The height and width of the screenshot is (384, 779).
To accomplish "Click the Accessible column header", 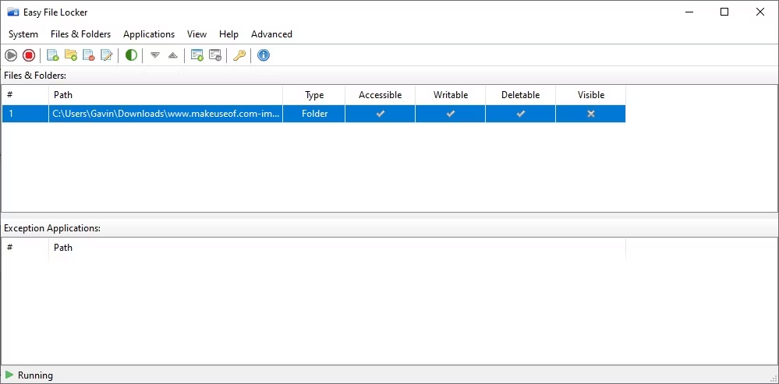I will 380,95.
